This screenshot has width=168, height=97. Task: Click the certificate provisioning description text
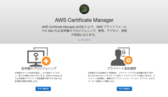point(39,77)
